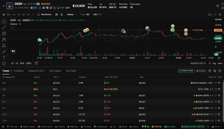224x129 pixels.
Task: Open the trades table settings icon
Action: point(220,71)
